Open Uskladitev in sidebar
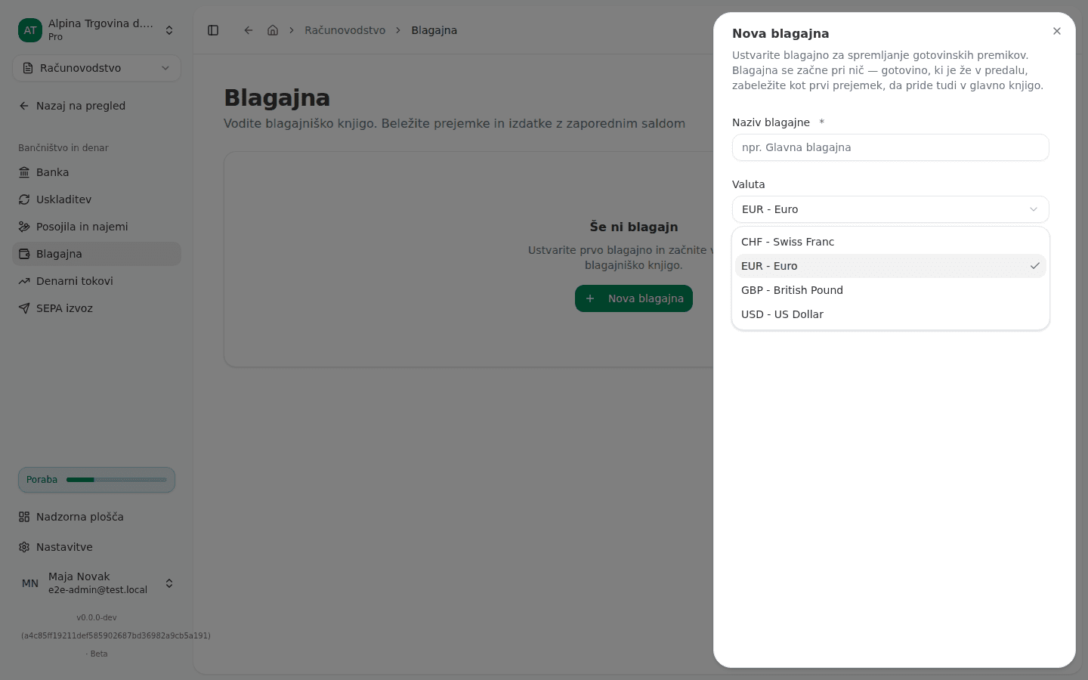Image resolution: width=1088 pixels, height=680 pixels. [97, 199]
